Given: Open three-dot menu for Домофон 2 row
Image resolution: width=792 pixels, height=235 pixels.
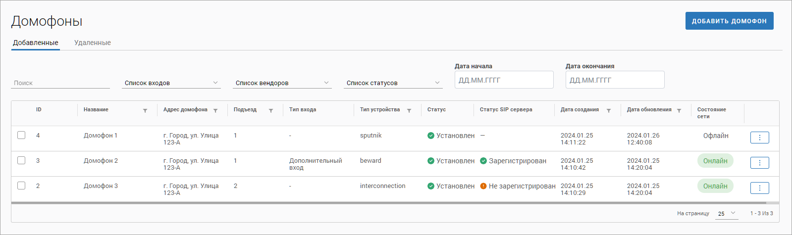Looking at the screenshot, I should tap(759, 163).
